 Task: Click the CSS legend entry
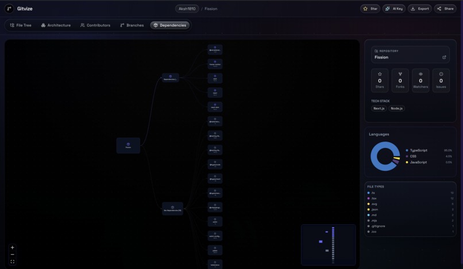click(429, 157)
